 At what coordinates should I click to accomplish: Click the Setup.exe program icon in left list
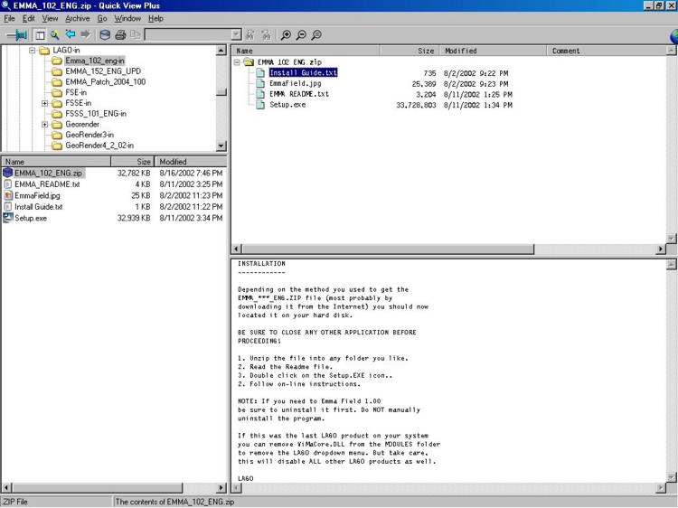8,218
